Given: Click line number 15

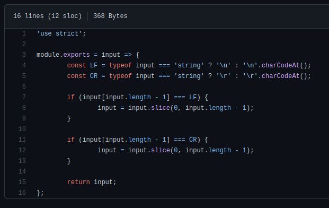Looking at the screenshot, I should pyautogui.click(x=22, y=182).
